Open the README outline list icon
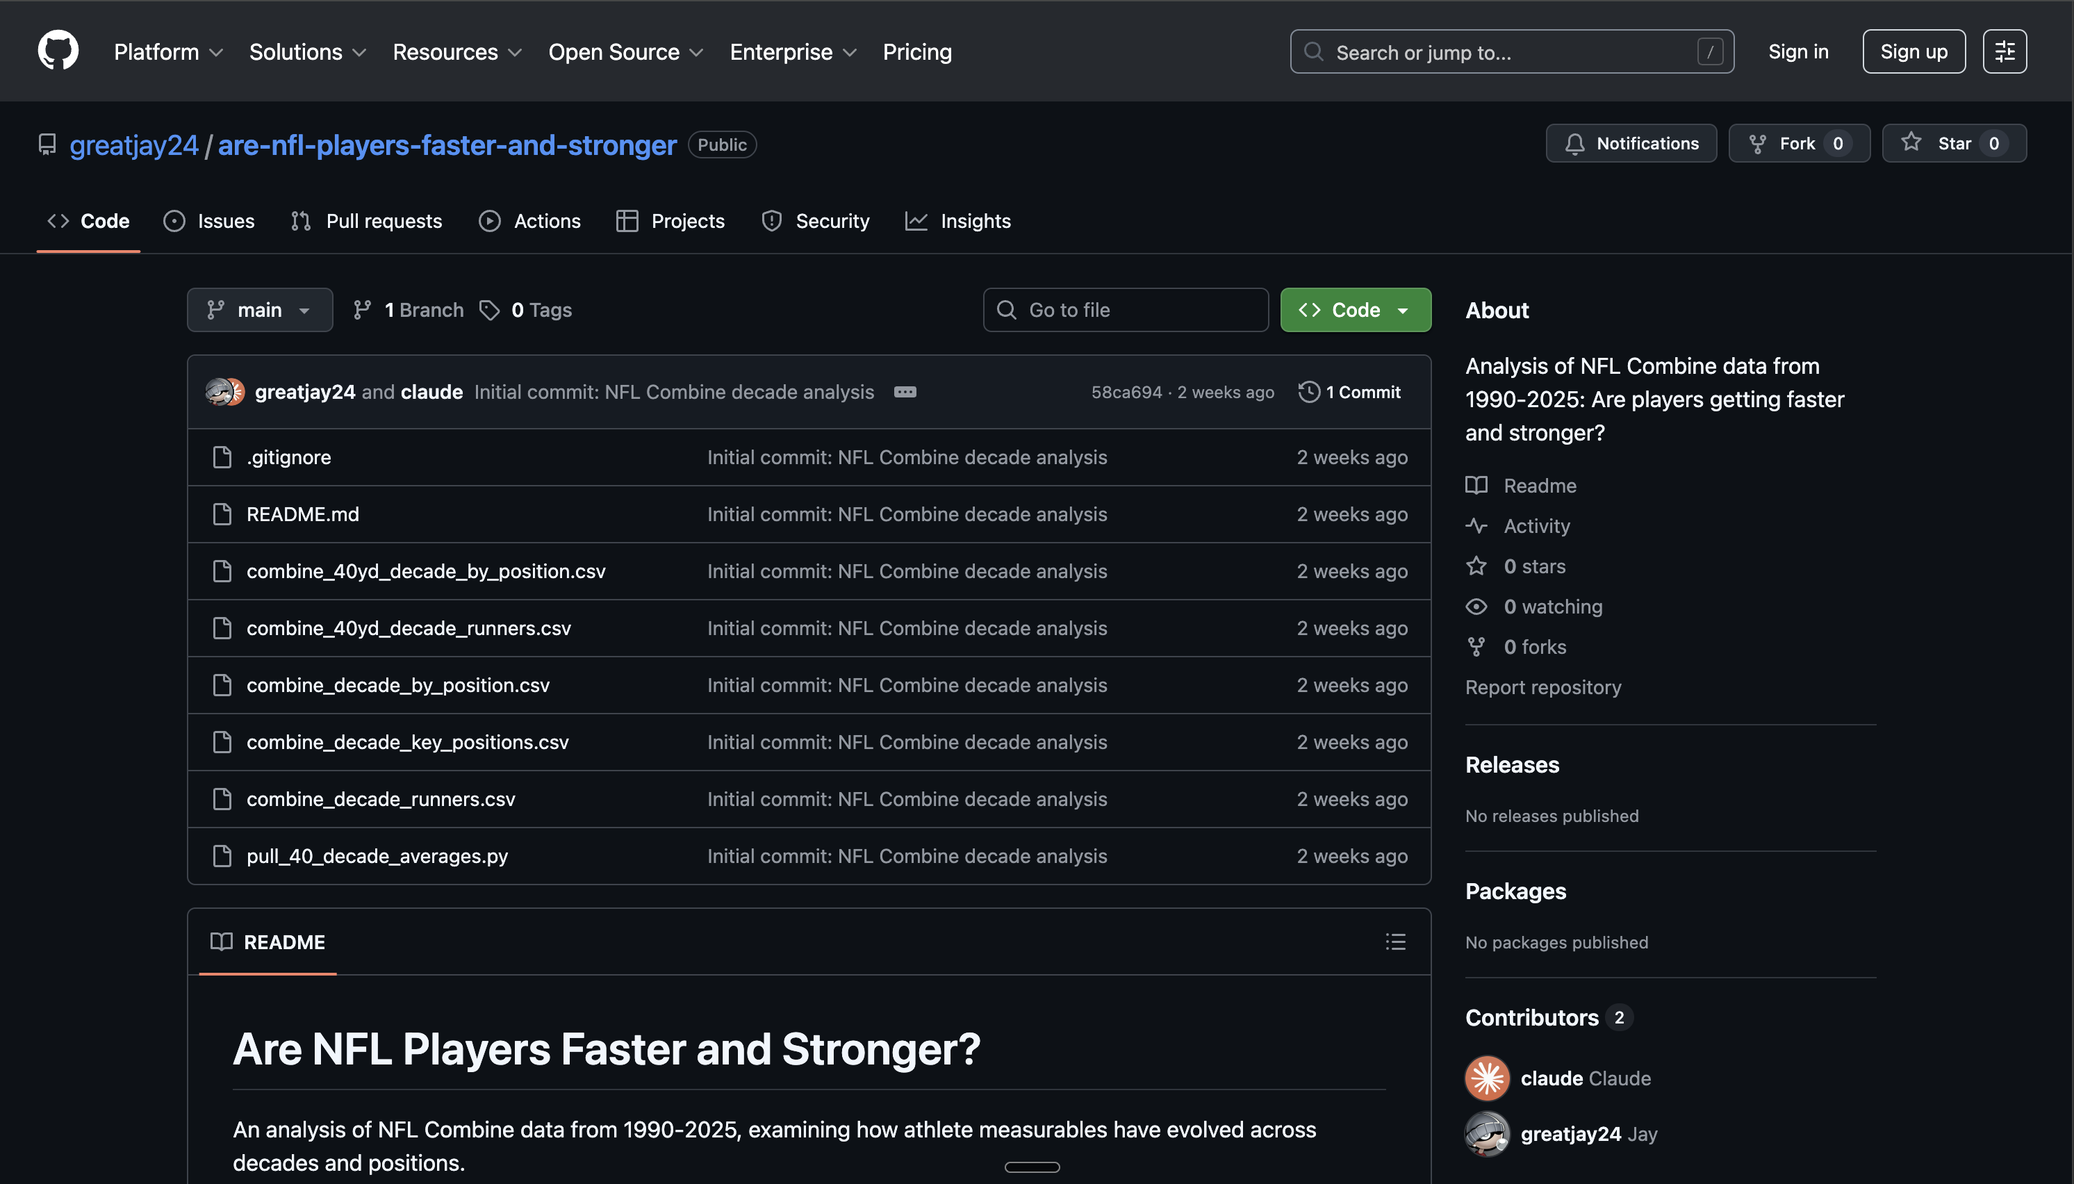Viewport: 2074px width, 1184px height. [x=1395, y=942]
